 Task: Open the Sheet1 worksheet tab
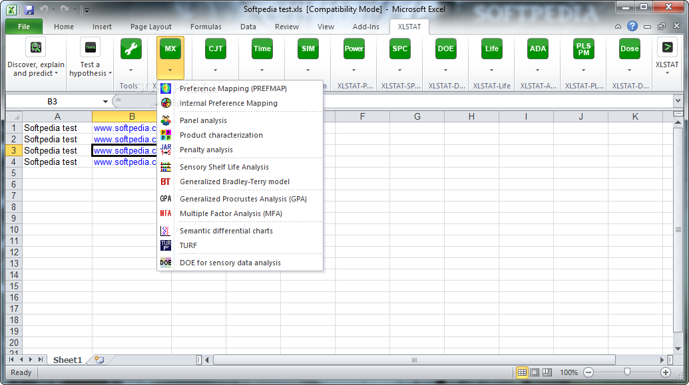pyautogui.click(x=68, y=360)
